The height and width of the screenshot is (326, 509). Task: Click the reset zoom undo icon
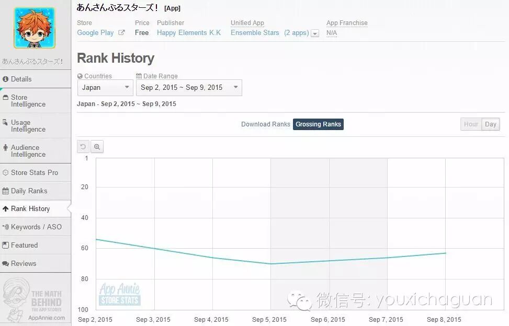point(83,147)
